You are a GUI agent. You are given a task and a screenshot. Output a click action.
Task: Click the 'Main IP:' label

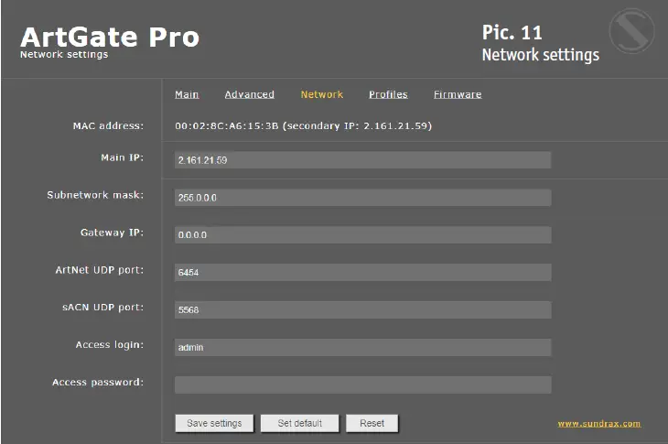[x=123, y=157]
